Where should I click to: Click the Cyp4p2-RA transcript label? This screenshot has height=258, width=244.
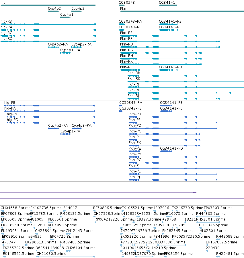(58, 44)
